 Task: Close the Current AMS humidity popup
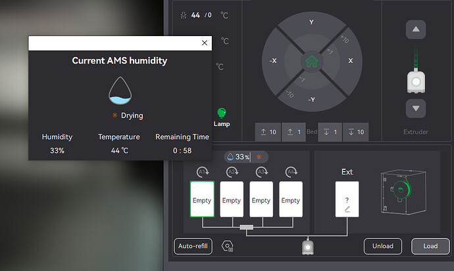[x=205, y=43]
